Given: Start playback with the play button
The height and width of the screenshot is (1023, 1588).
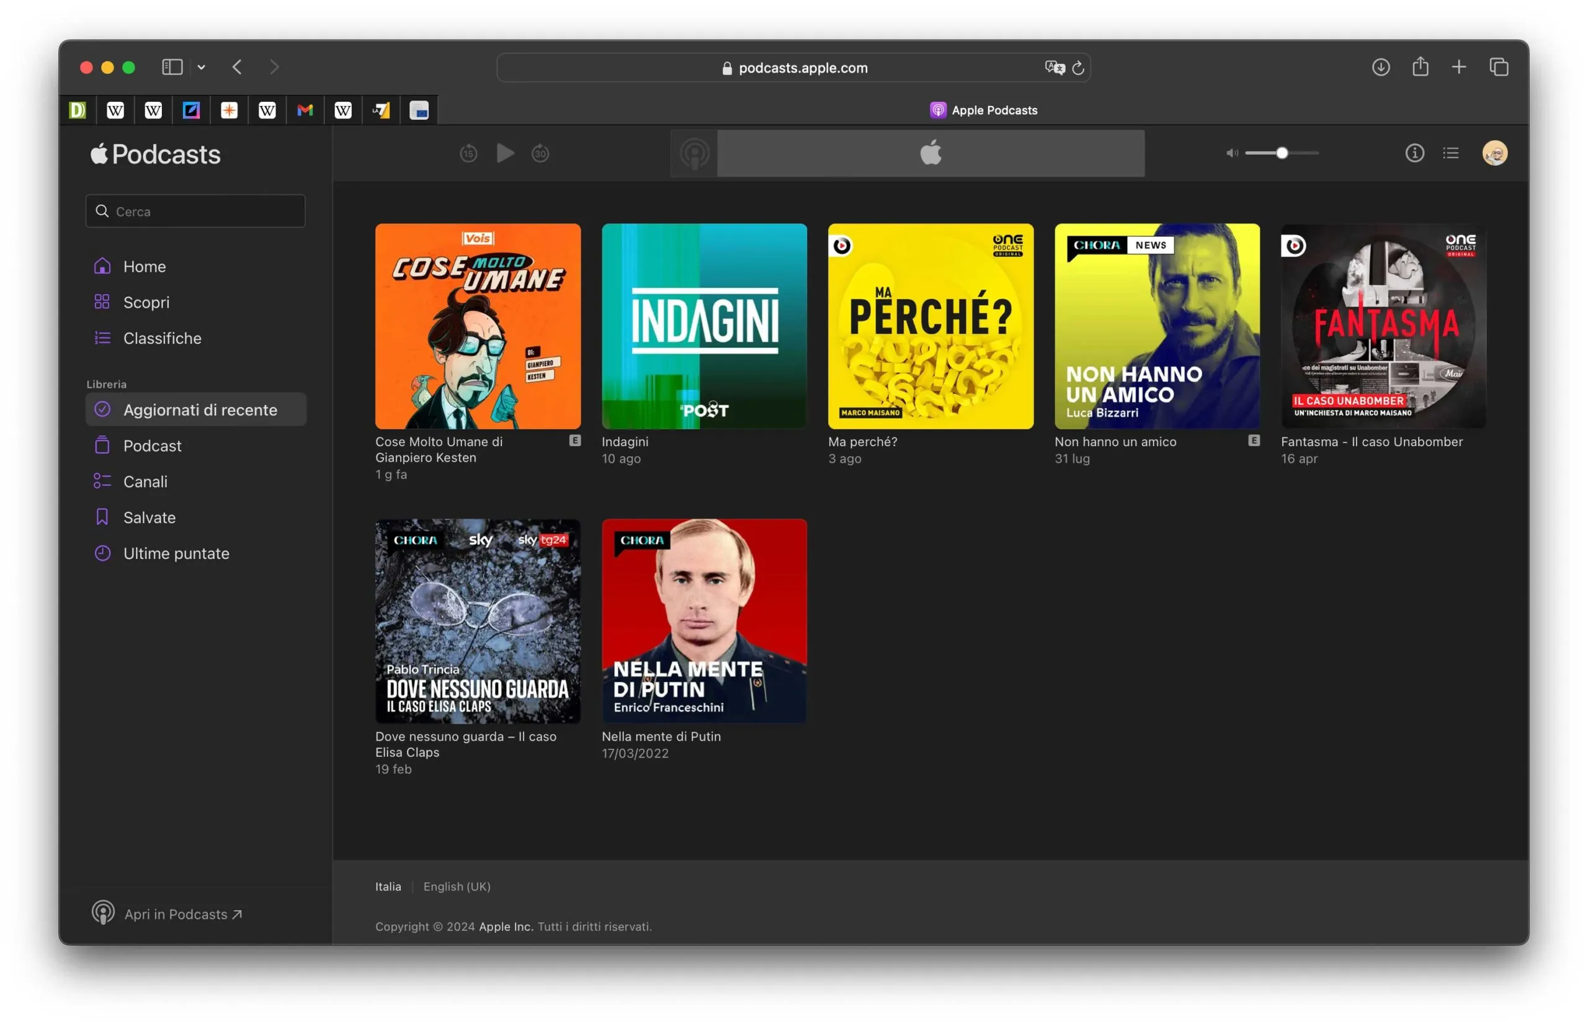Looking at the screenshot, I should coord(506,153).
